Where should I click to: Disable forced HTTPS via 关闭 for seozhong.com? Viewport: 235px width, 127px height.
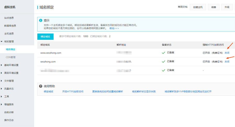pos(227,62)
